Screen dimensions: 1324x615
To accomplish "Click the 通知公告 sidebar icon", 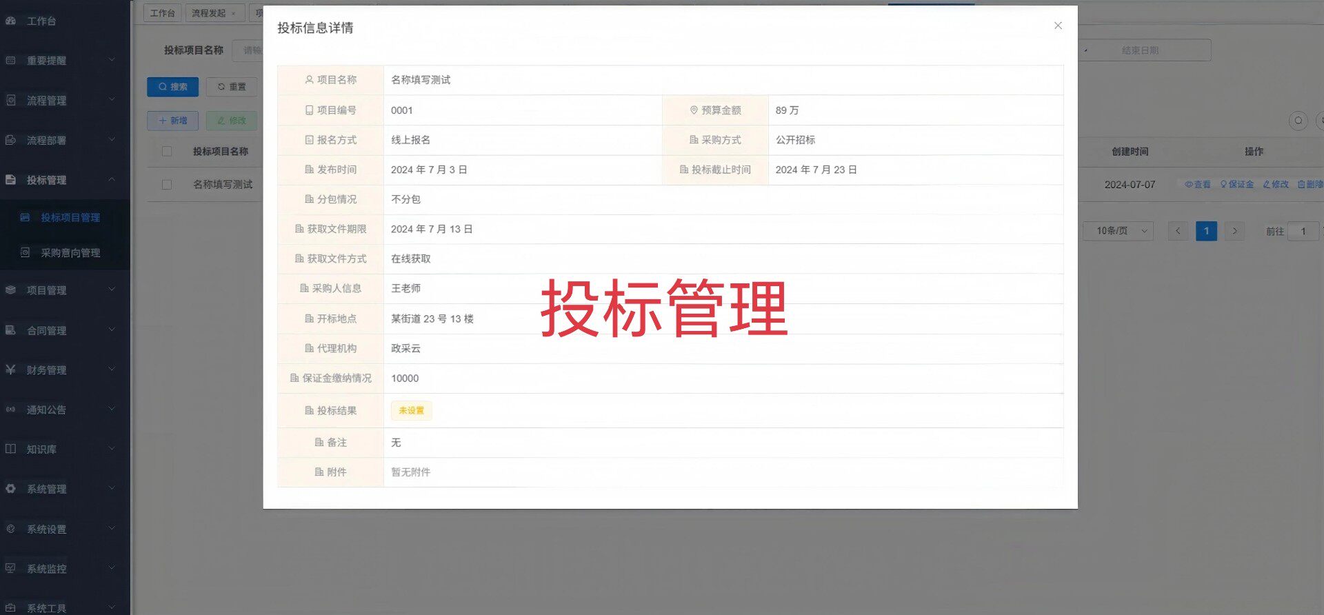I will tap(10, 410).
